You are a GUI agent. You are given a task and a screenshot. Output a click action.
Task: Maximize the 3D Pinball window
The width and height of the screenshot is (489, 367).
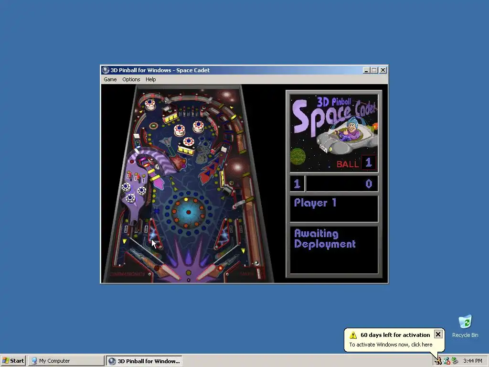[374, 70]
